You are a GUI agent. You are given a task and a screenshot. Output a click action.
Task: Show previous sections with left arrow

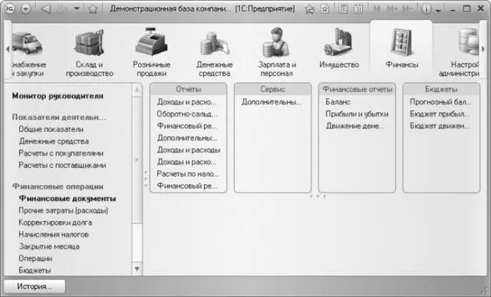tap(8, 49)
